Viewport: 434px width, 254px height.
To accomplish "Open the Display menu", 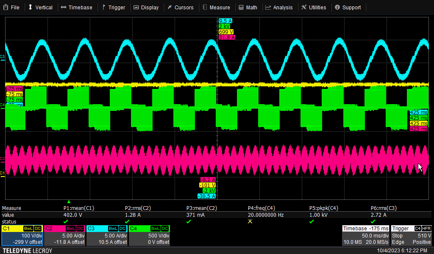I will [x=146, y=8].
